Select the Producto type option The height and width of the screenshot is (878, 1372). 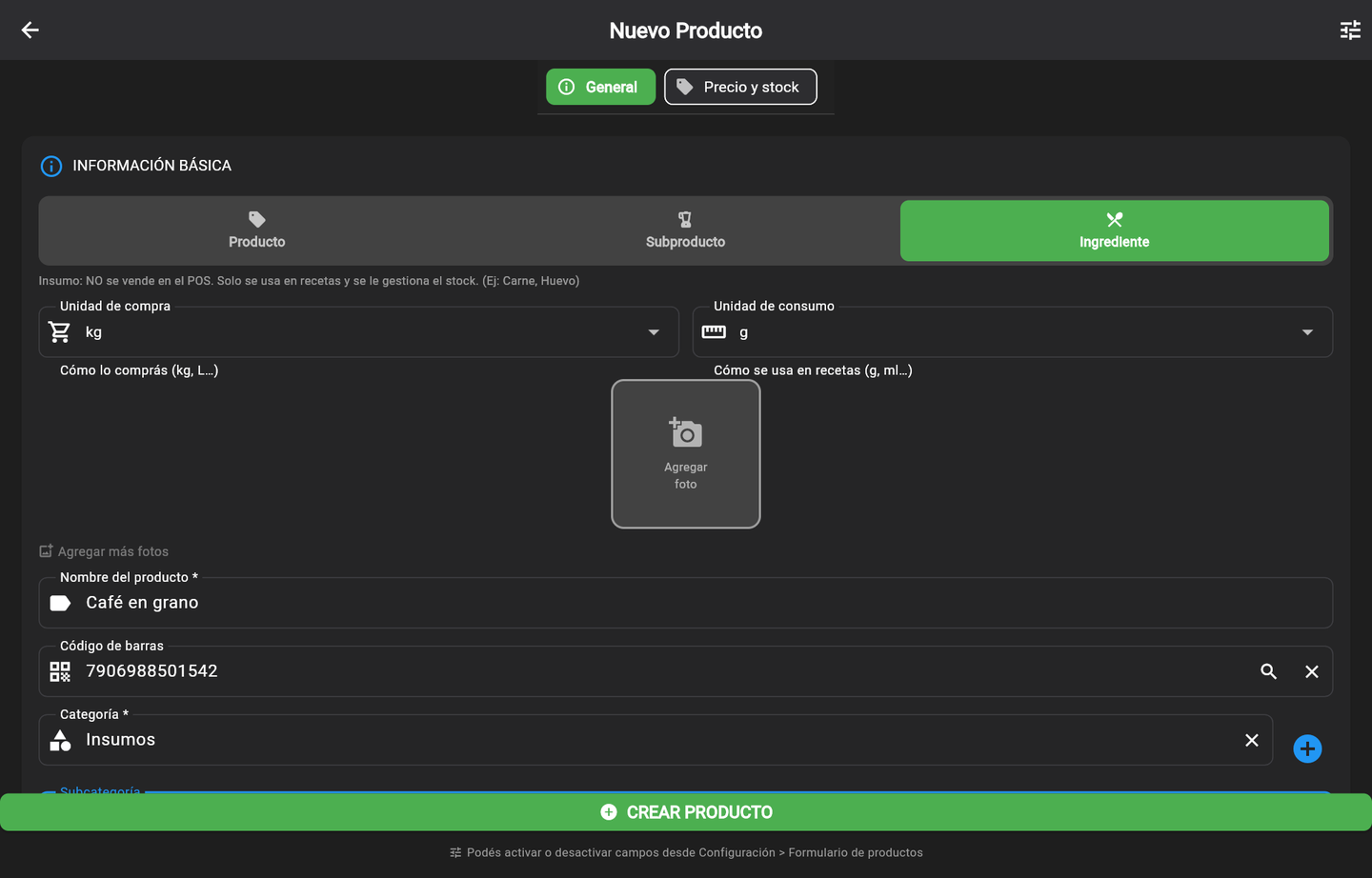[256, 230]
